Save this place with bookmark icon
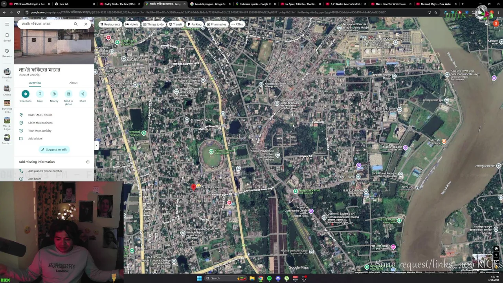Screen dimensions: 503x283 coord(40,96)
